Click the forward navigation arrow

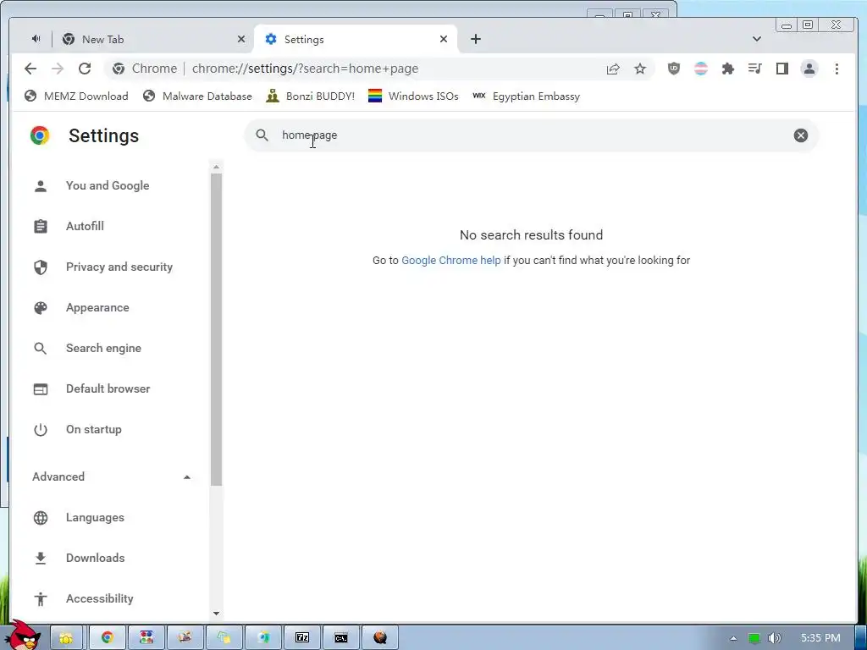pos(58,69)
